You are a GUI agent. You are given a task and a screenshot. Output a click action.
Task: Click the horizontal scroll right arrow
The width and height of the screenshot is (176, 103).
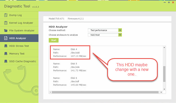[161, 92]
